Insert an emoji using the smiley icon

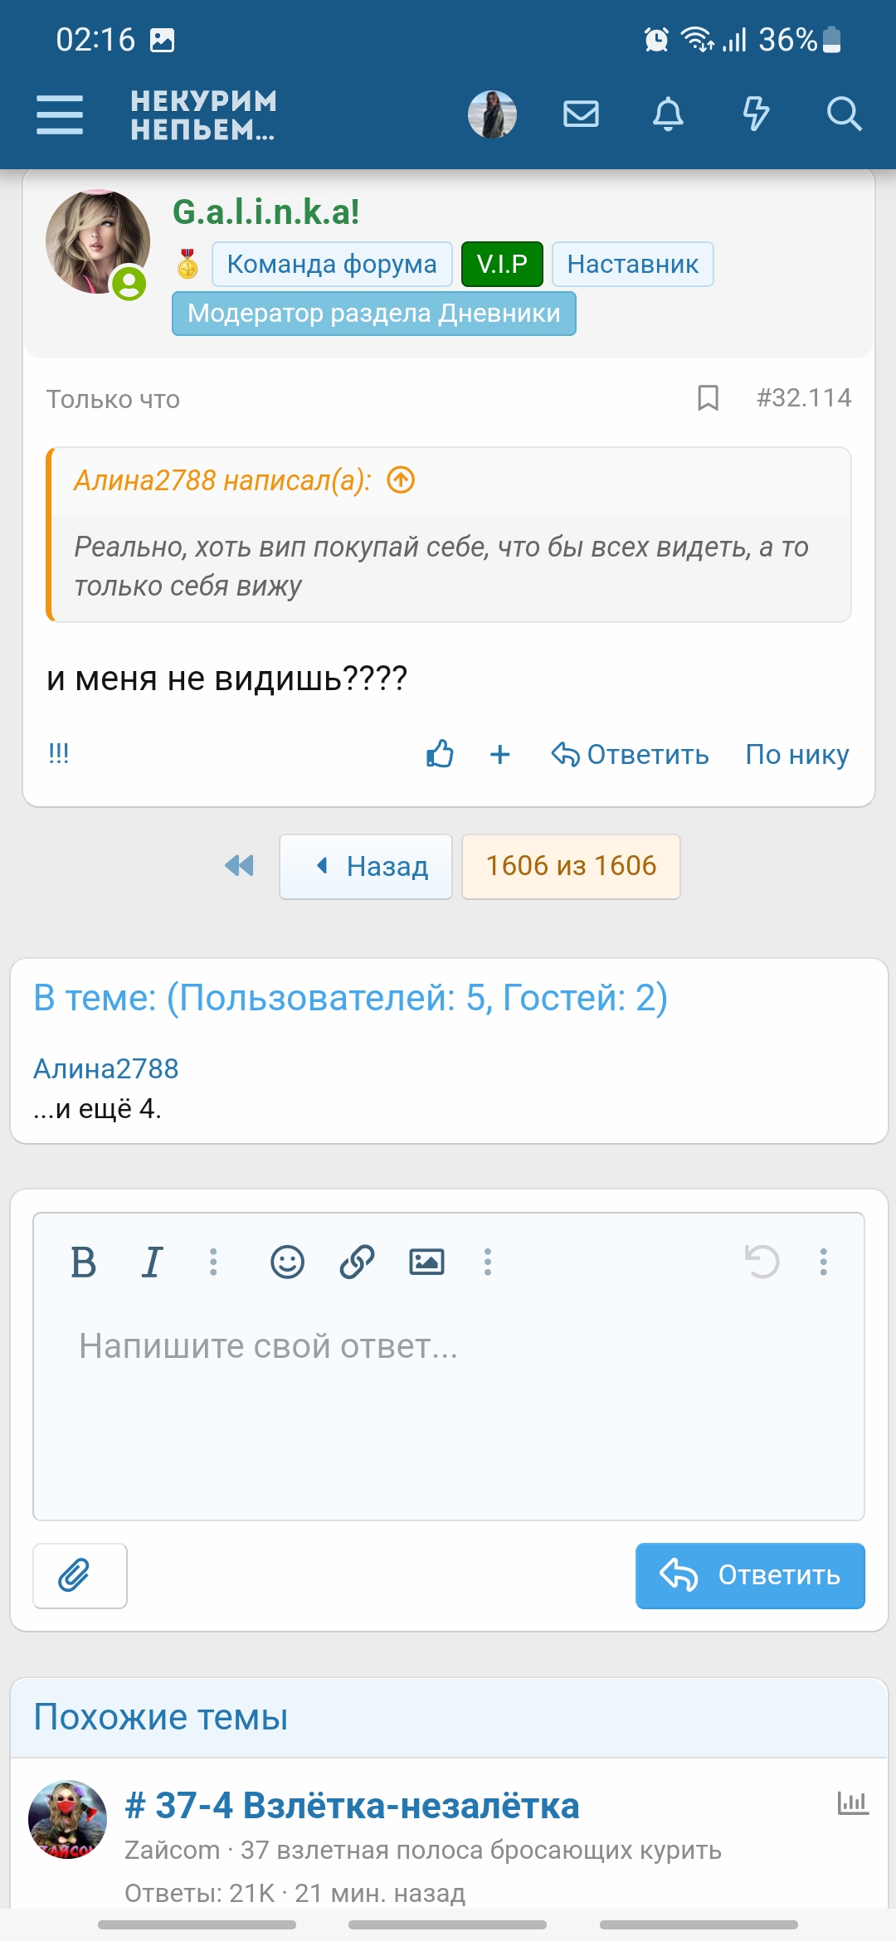point(286,1262)
